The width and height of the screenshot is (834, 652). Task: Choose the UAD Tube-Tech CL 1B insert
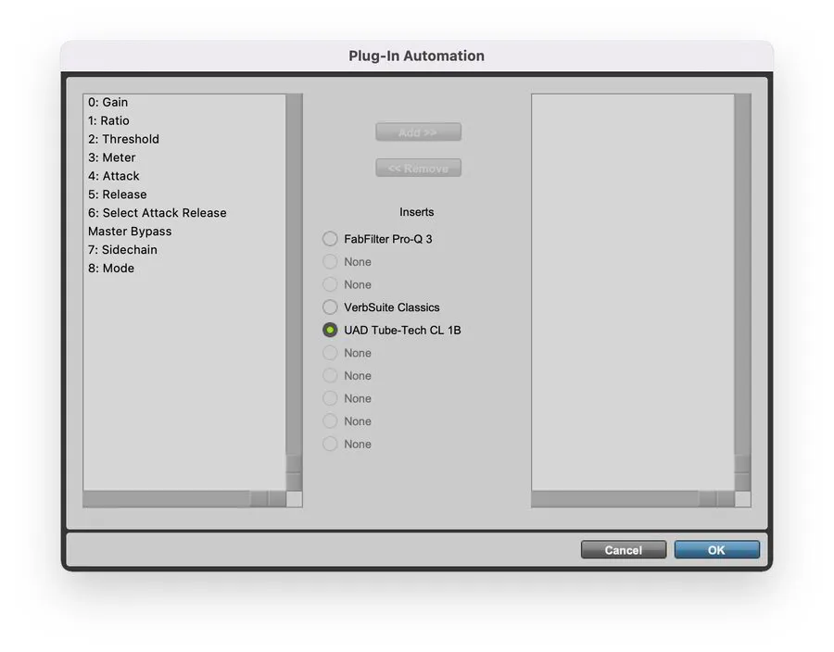click(330, 330)
